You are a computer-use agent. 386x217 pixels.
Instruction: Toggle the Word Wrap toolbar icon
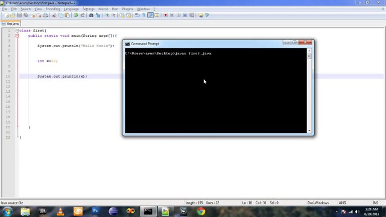coord(138,15)
